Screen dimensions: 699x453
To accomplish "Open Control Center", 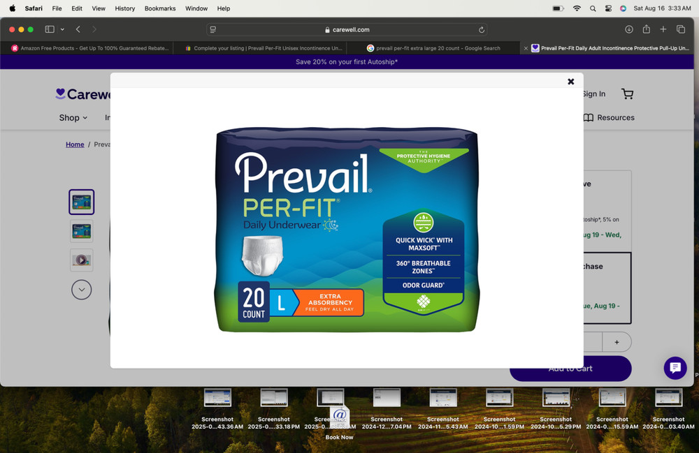I will pos(608,8).
